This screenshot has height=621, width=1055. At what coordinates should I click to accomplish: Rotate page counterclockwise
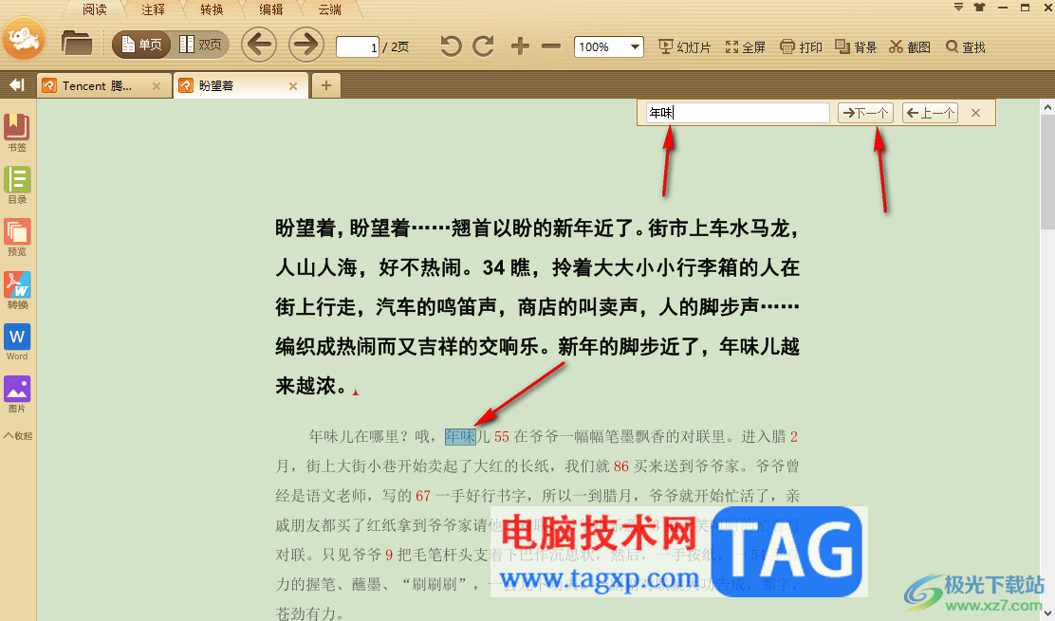point(451,46)
